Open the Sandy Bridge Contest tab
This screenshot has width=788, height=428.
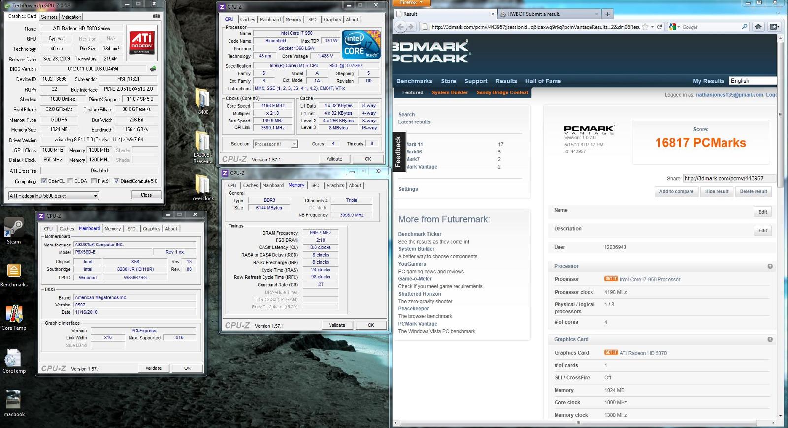(502, 92)
